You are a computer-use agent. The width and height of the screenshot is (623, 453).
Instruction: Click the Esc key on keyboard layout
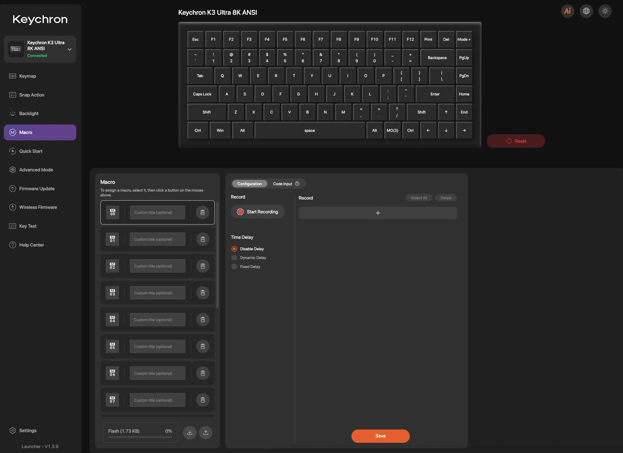point(196,39)
